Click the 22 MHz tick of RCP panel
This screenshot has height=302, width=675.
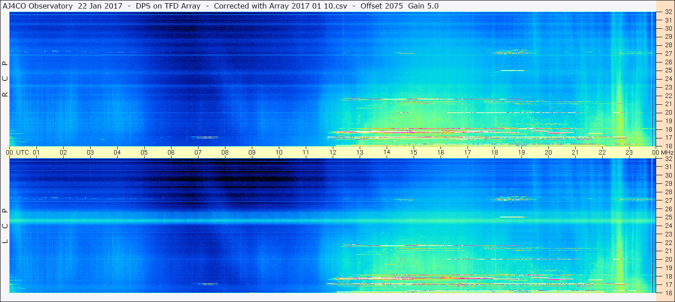click(x=668, y=95)
